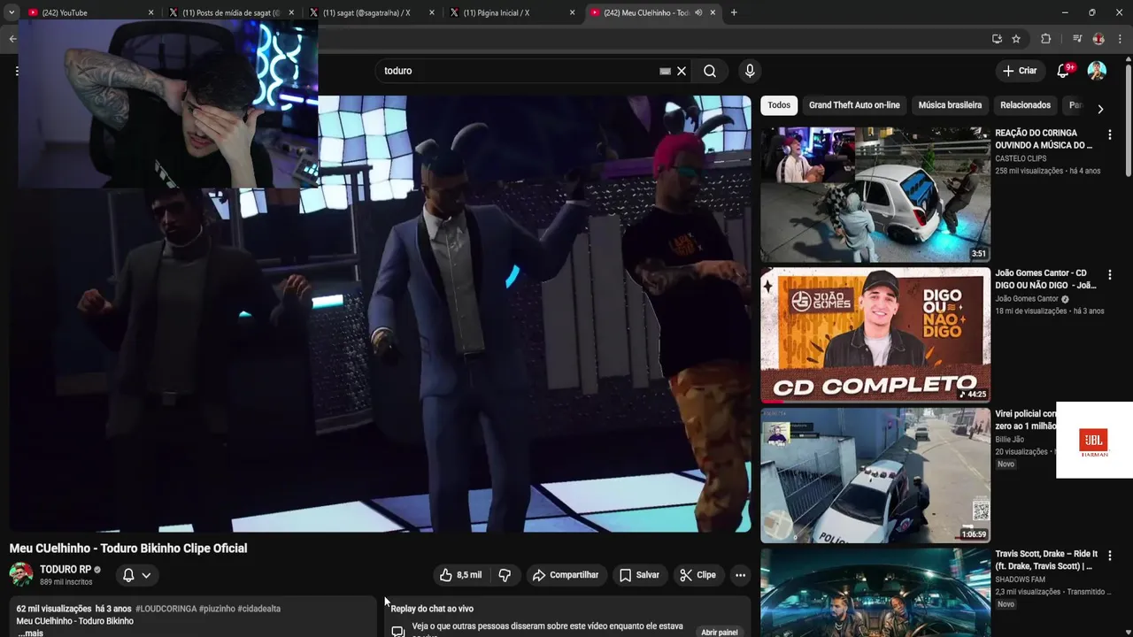Select Música brasileira filter chip
The image size is (1133, 637).
(x=950, y=105)
